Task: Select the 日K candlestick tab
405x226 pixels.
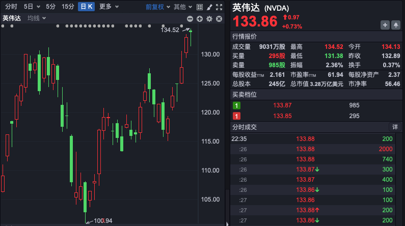Action: [86, 7]
